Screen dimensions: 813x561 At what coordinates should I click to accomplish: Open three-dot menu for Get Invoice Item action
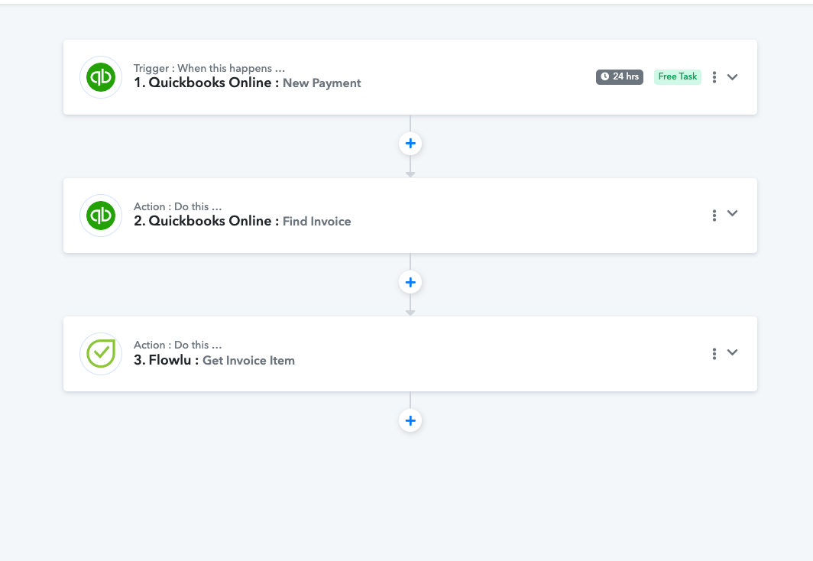point(714,354)
